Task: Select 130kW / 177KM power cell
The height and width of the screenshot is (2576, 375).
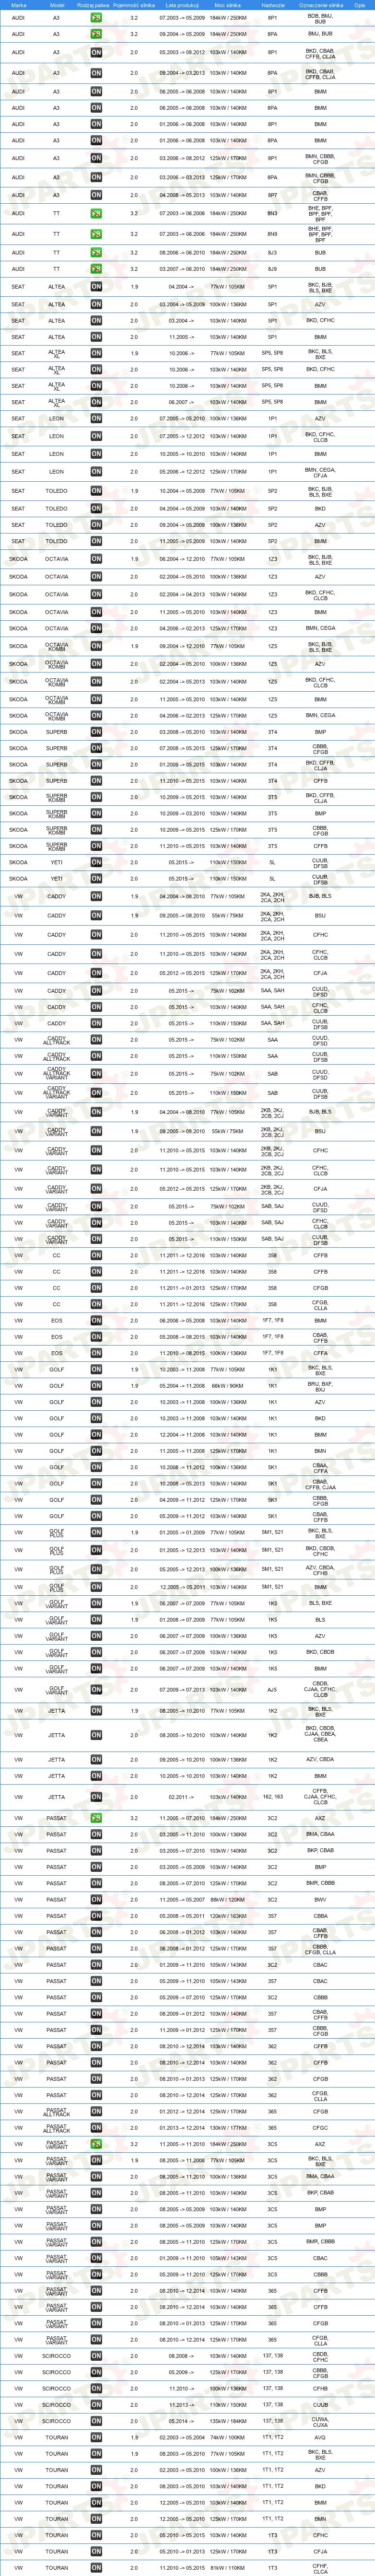Action: click(227, 2128)
